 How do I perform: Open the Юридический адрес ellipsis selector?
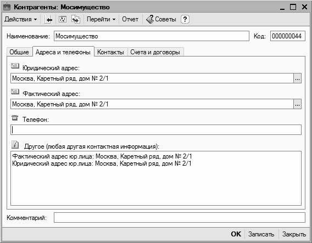tap(298, 78)
